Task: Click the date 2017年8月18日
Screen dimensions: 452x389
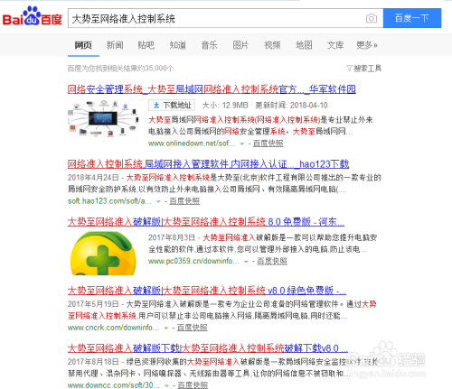Action: [93, 362]
